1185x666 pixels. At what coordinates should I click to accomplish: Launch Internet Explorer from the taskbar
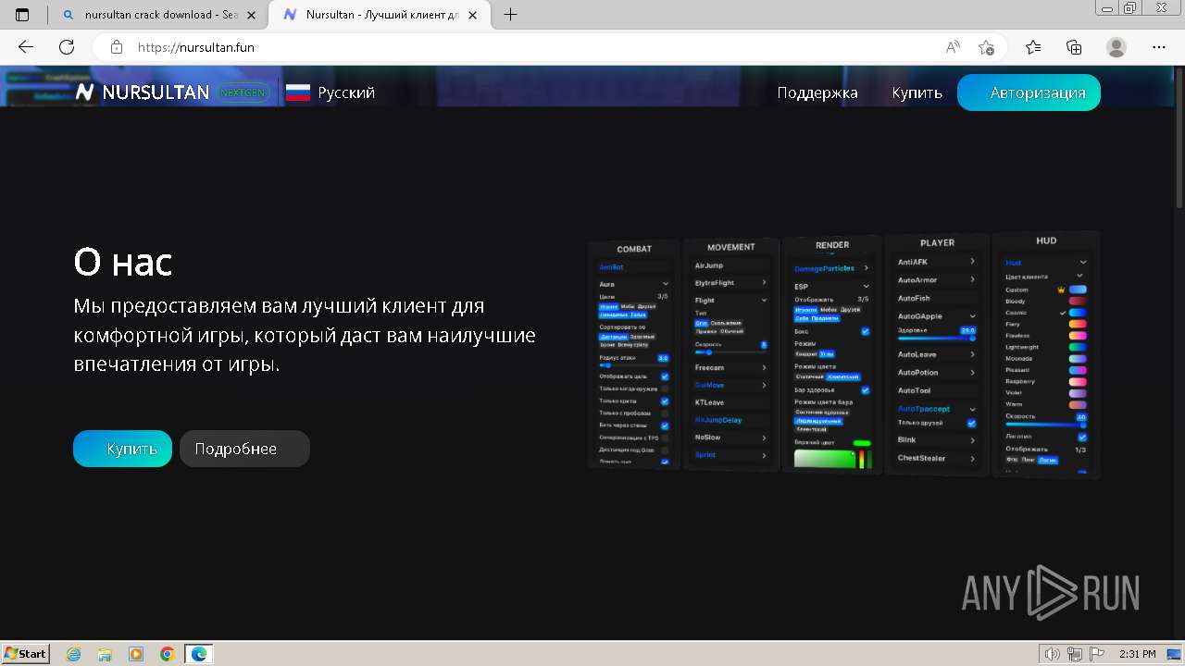point(73,654)
